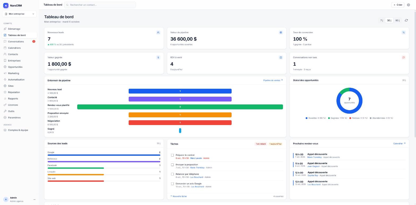Open the Admin user options ellipsis
This screenshot has width=416, height=205.
[x=34, y=199]
